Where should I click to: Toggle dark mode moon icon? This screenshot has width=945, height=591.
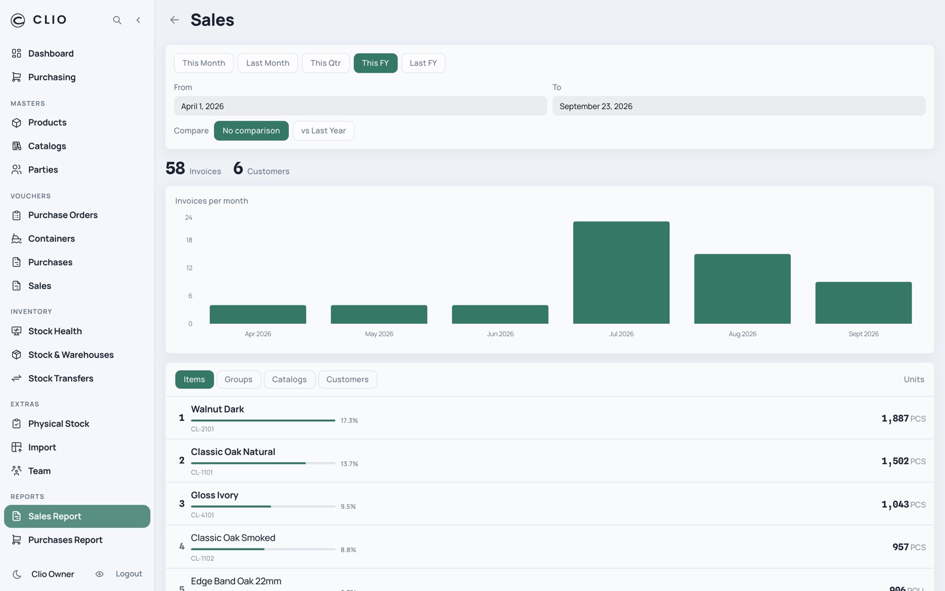click(x=17, y=574)
